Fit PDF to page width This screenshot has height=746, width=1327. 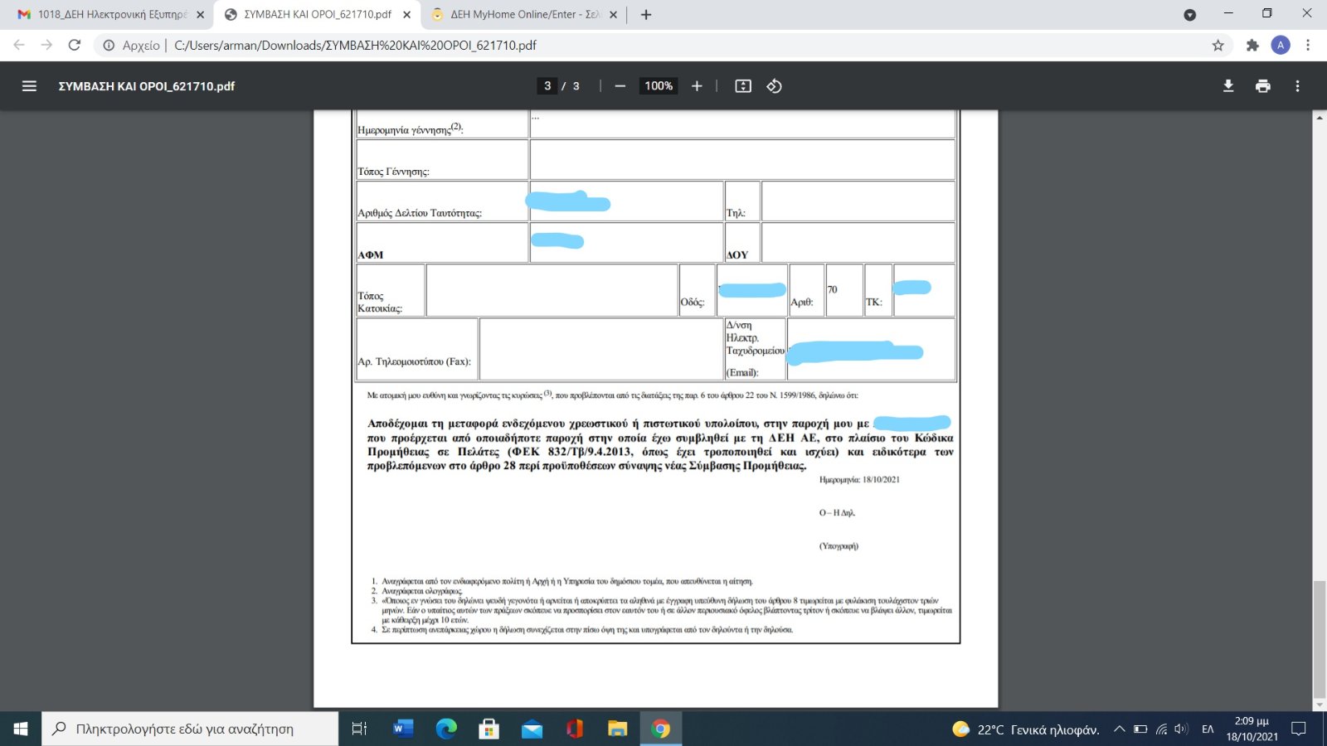(x=743, y=86)
